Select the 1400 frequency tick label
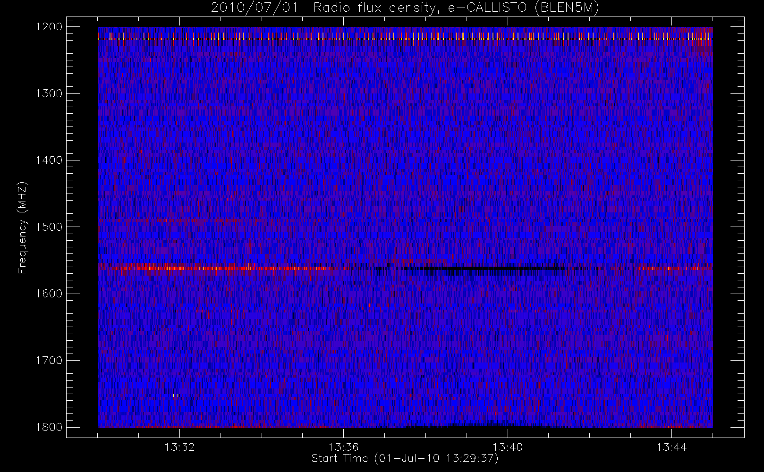 click(x=50, y=160)
